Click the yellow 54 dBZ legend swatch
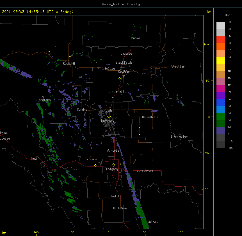This screenshot has height=236, width=242. tap(221, 60)
